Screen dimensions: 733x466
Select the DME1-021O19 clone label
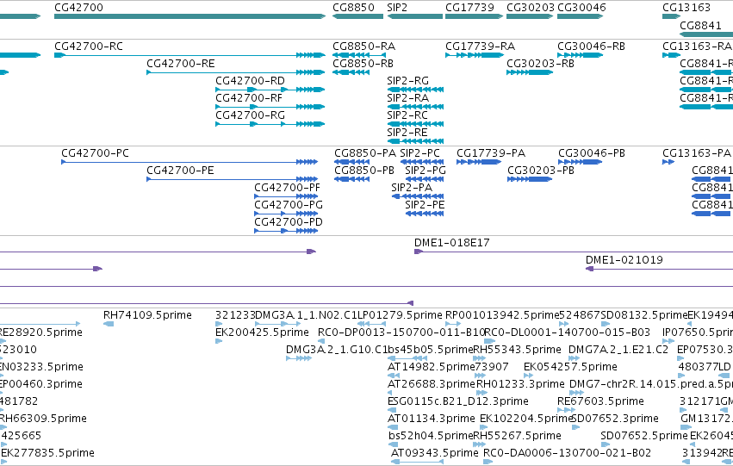[624, 260]
